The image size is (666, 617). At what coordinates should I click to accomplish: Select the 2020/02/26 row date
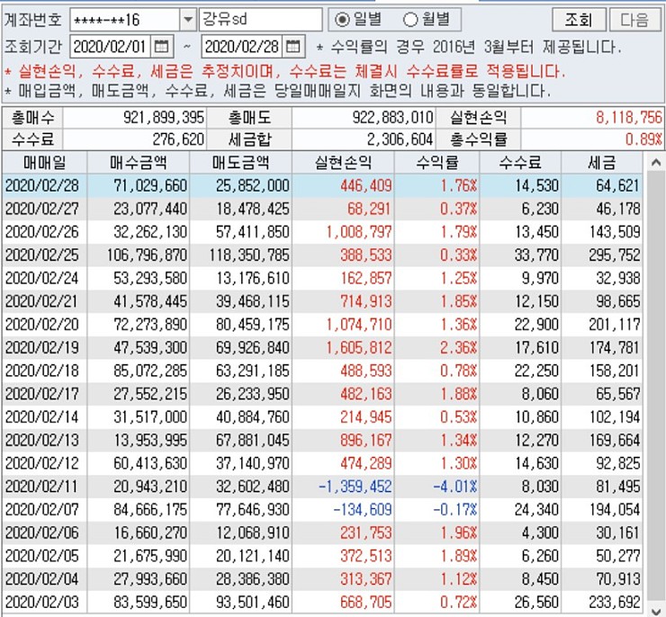pos(42,232)
